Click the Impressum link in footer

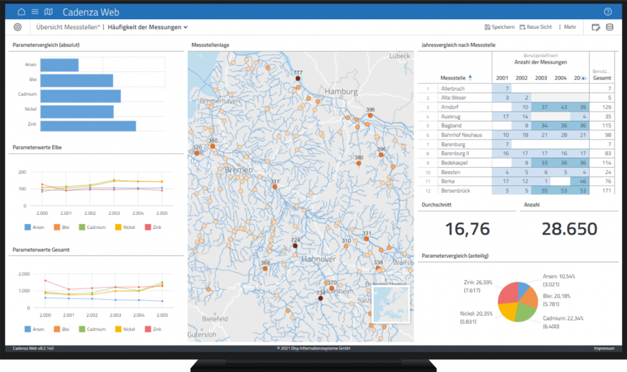pyautogui.click(x=604, y=349)
